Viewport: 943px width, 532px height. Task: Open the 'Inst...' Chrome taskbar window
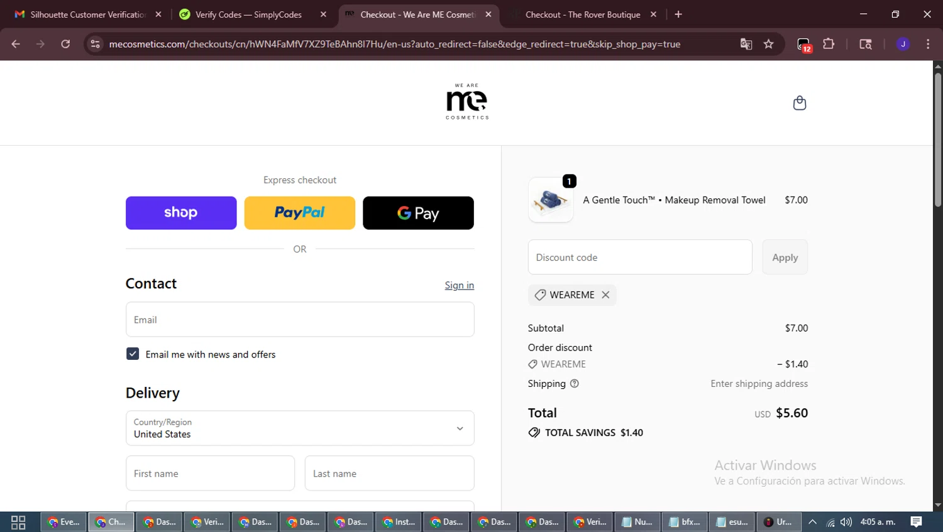point(399,522)
